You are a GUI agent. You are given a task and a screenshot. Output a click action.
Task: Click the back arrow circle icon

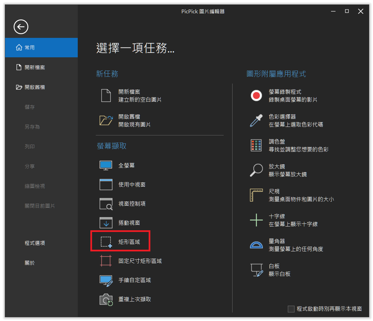point(21,27)
